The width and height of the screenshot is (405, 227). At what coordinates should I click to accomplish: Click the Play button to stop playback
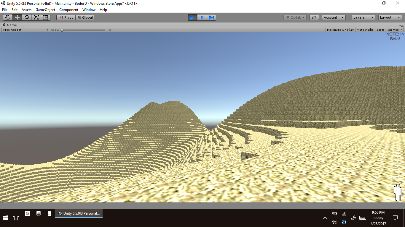coord(192,17)
